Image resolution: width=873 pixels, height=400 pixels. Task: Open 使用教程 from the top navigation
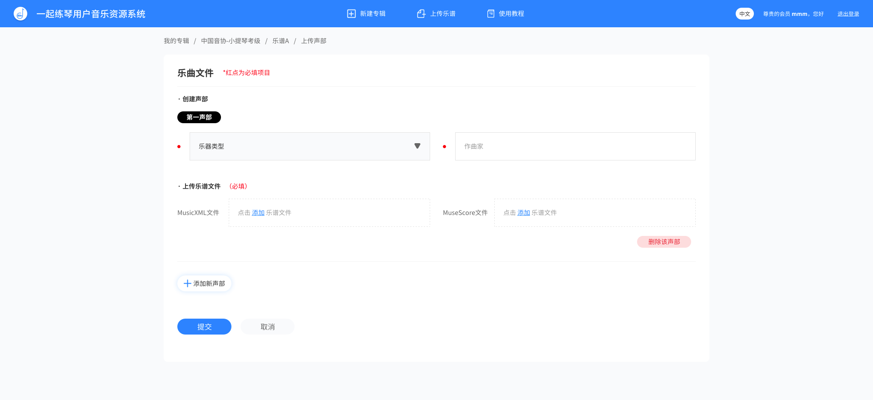[x=506, y=14]
